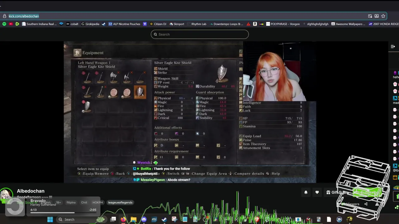Click the Albedochan streamer avatar
The image size is (399, 224).
pos(6,194)
